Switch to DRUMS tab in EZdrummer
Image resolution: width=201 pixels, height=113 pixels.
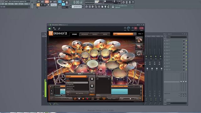74,34
